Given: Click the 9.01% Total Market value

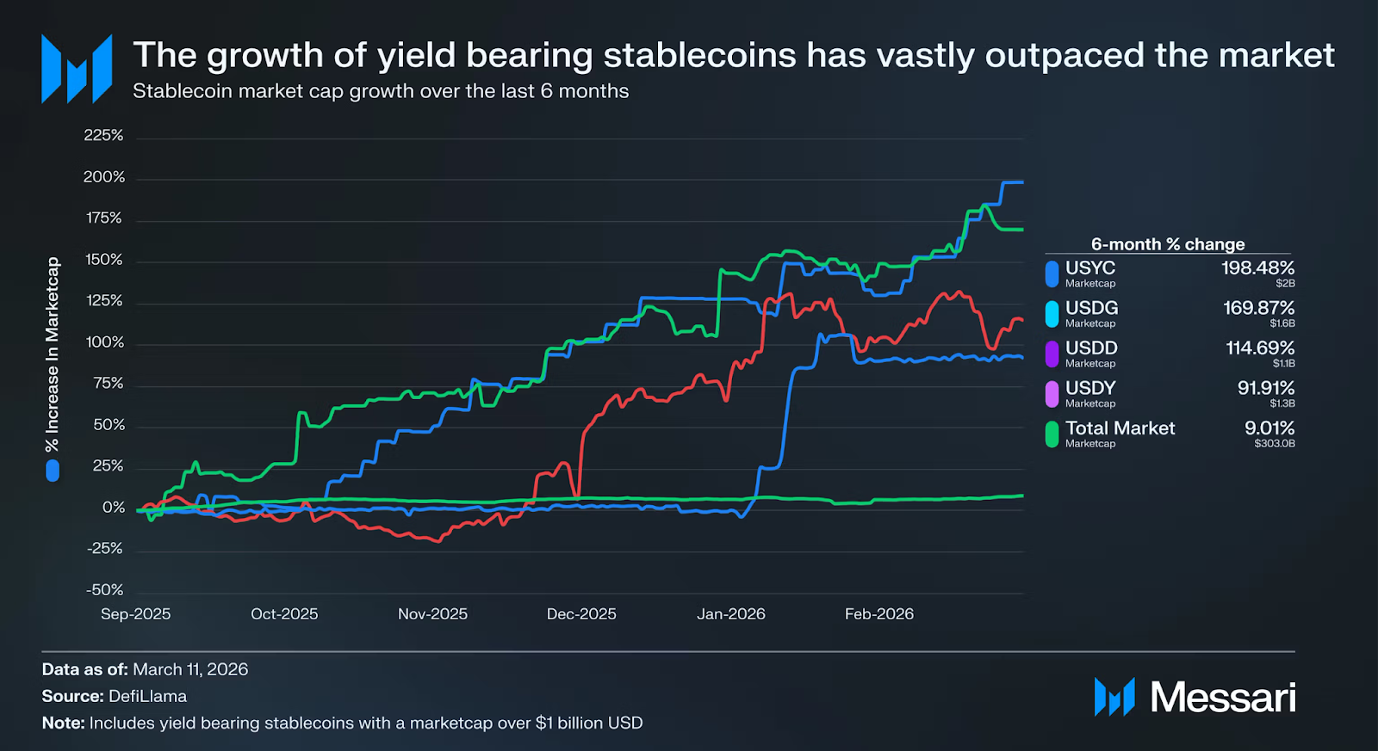Looking at the screenshot, I should pyautogui.click(x=1269, y=428).
